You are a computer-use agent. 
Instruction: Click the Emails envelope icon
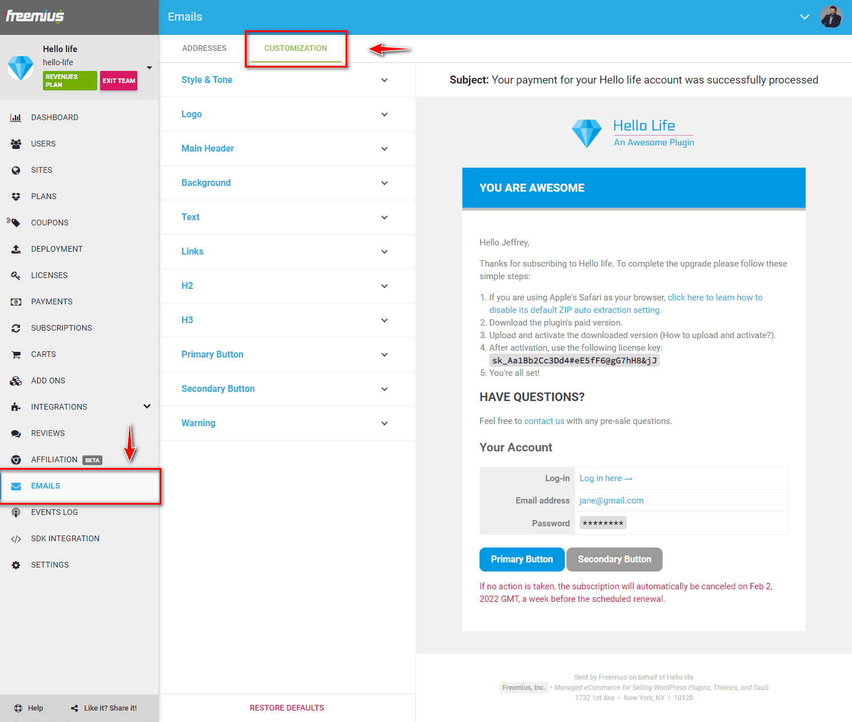point(16,486)
